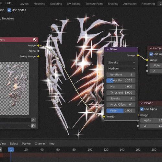Collapse the Viewer node
The image size is (162, 162).
coord(142,103)
